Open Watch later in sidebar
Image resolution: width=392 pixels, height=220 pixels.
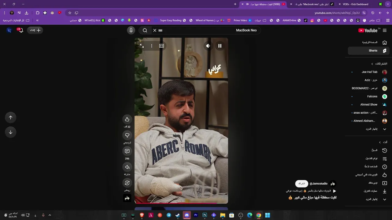(368, 167)
